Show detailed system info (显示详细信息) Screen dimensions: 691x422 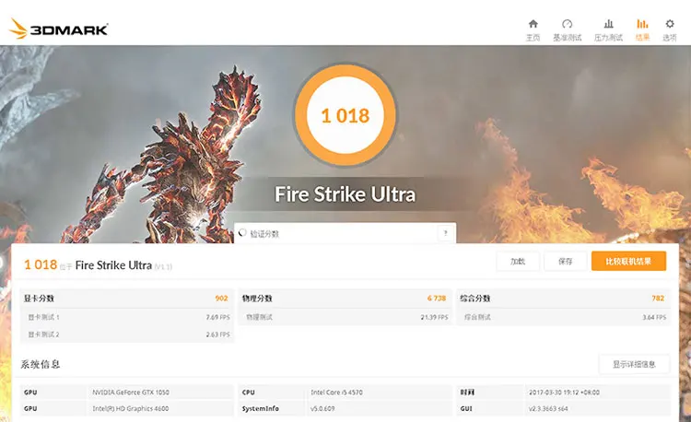coord(634,364)
